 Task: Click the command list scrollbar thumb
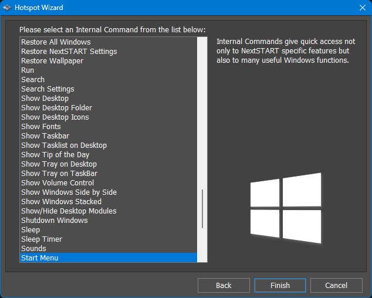click(202, 209)
